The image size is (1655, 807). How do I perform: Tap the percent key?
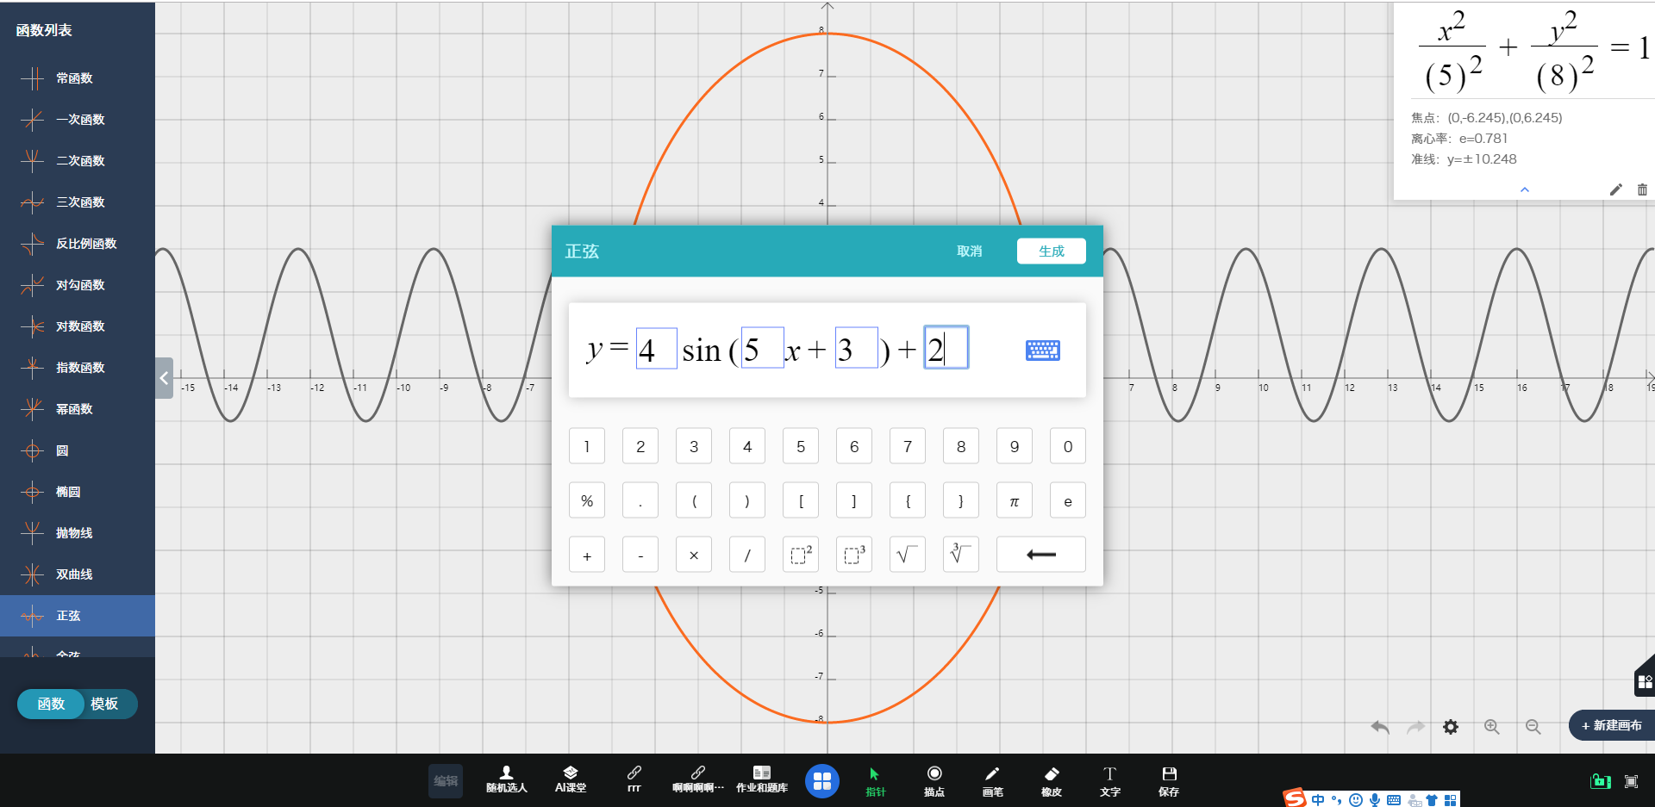(587, 500)
